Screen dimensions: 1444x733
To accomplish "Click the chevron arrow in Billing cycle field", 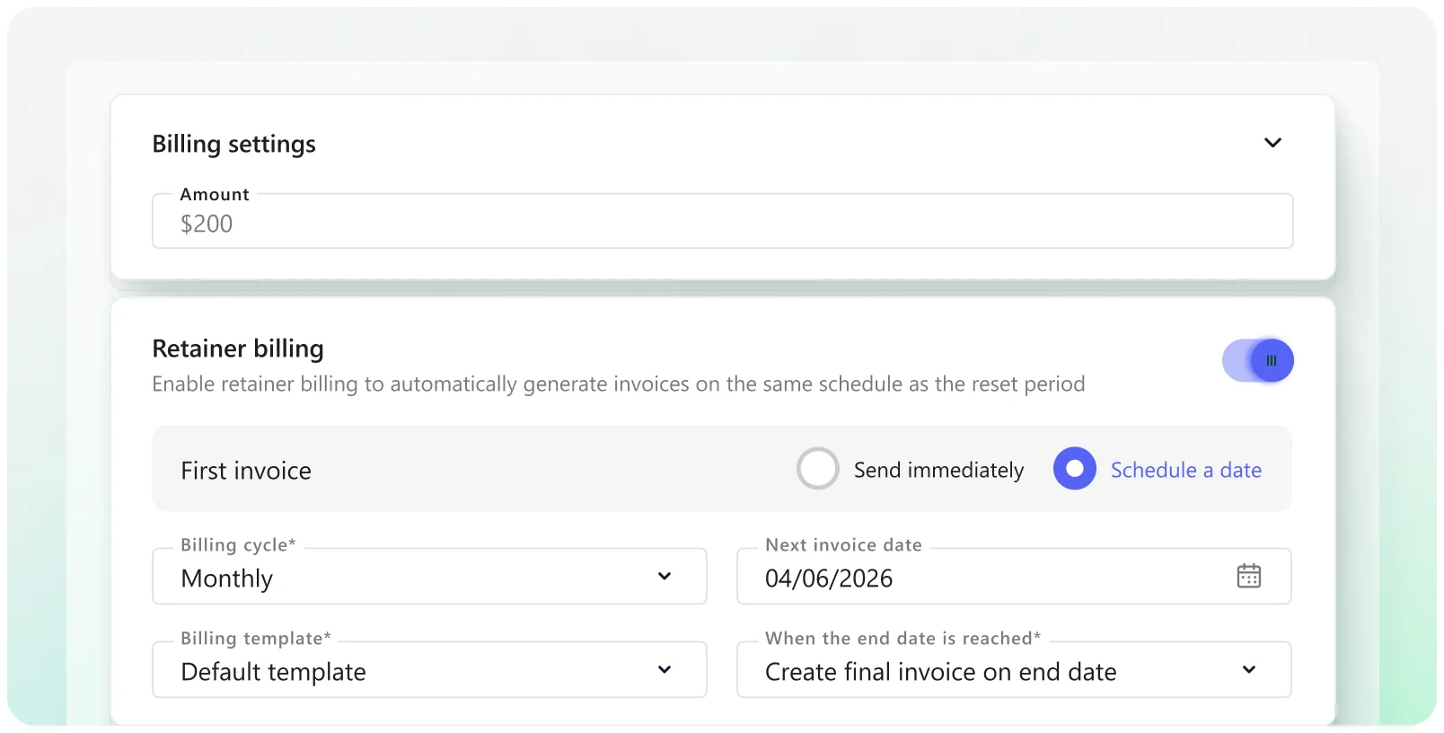I will (x=665, y=577).
